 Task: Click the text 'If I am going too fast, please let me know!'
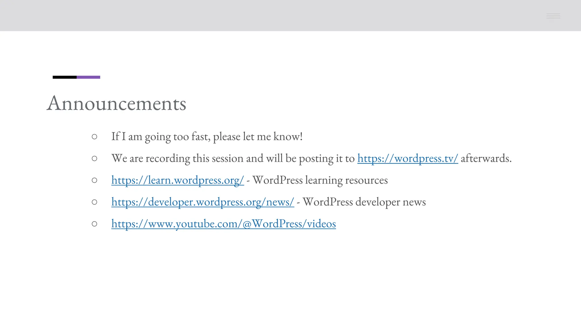(207, 137)
